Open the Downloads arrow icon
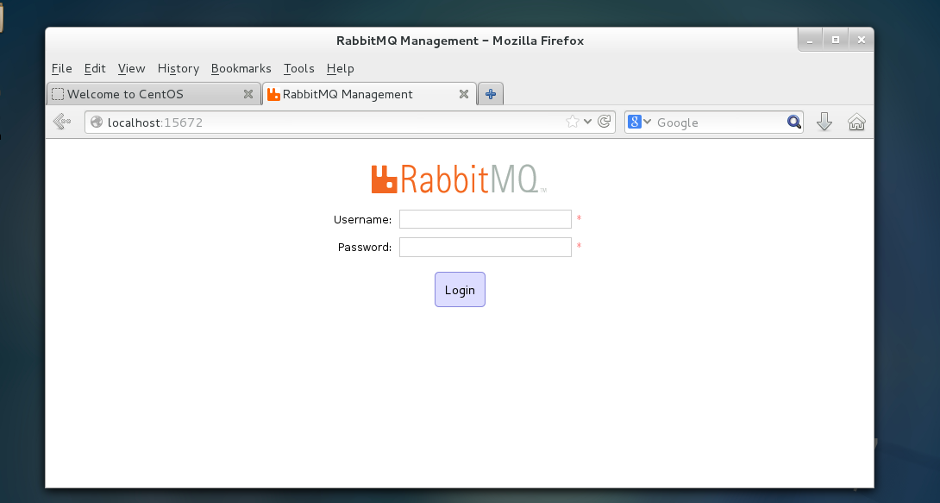Screen dimensions: 940x503 point(824,122)
